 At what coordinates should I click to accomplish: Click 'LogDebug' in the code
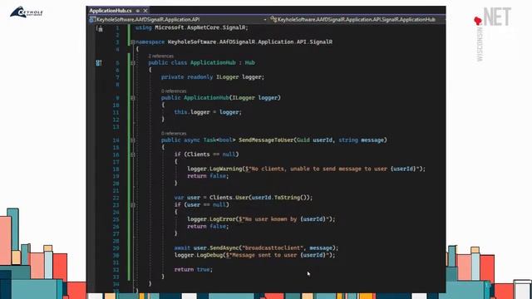coord(209,255)
